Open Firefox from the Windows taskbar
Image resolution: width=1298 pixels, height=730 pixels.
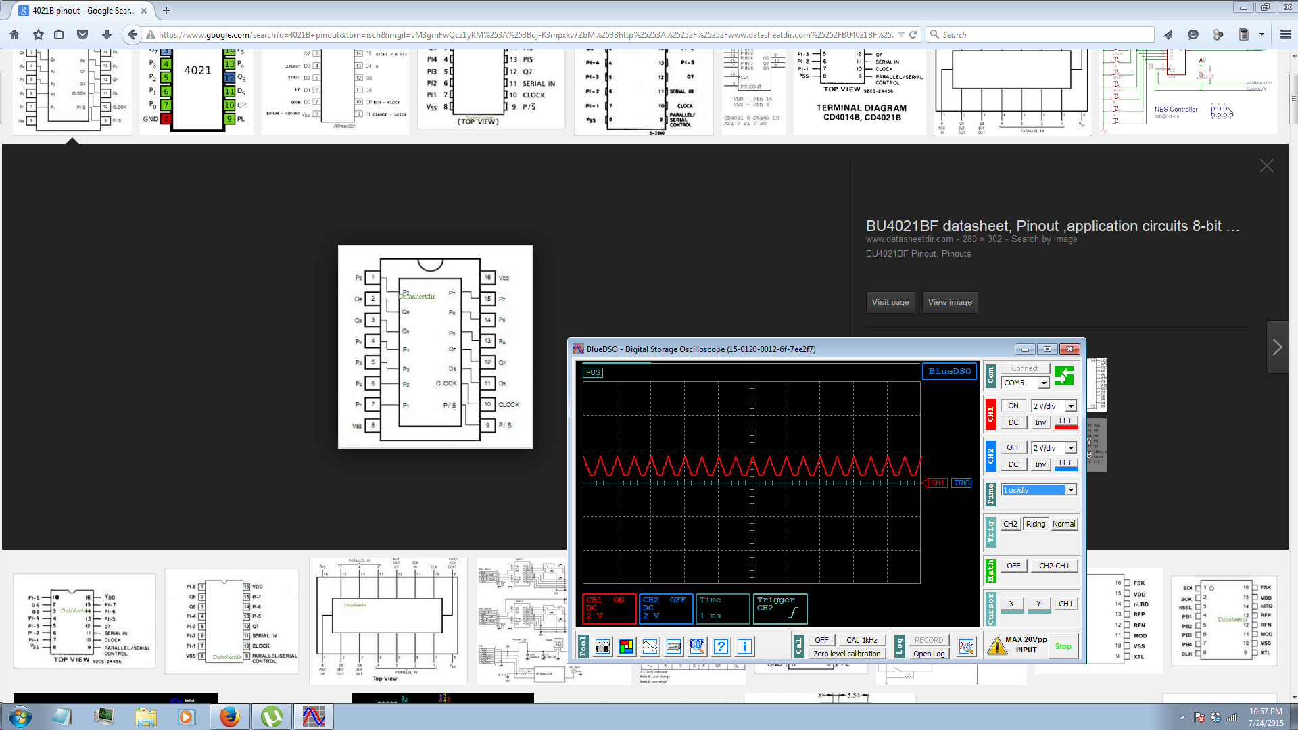click(230, 716)
